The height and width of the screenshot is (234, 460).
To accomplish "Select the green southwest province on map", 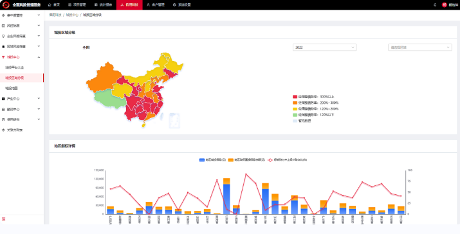I will (x=110, y=99).
